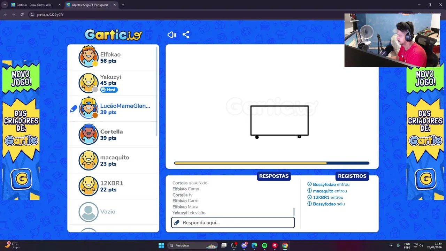Go back in browser history

[x=5, y=15]
